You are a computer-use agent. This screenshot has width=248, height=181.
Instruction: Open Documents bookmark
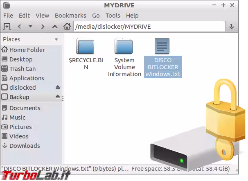coord(31,108)
